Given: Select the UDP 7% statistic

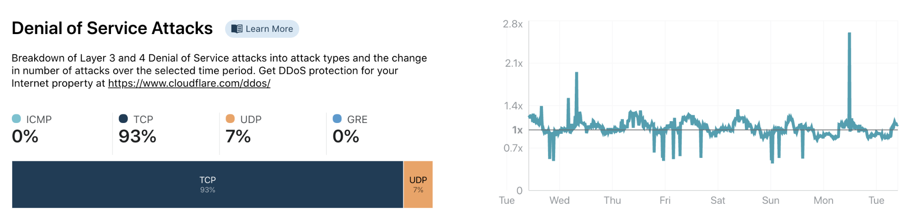Looking at the screenshot, I should coord(238,137).
